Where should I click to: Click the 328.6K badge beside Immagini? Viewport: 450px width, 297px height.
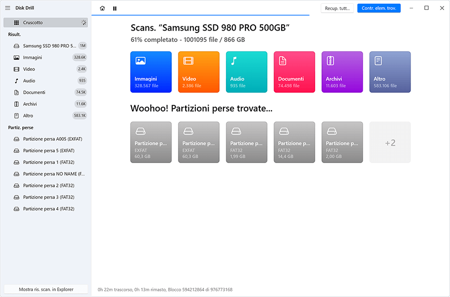click(x=80, y=57)
